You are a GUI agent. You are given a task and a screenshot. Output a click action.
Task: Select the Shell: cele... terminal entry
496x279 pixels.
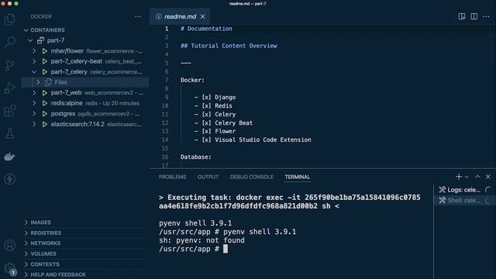pos(465,200)
